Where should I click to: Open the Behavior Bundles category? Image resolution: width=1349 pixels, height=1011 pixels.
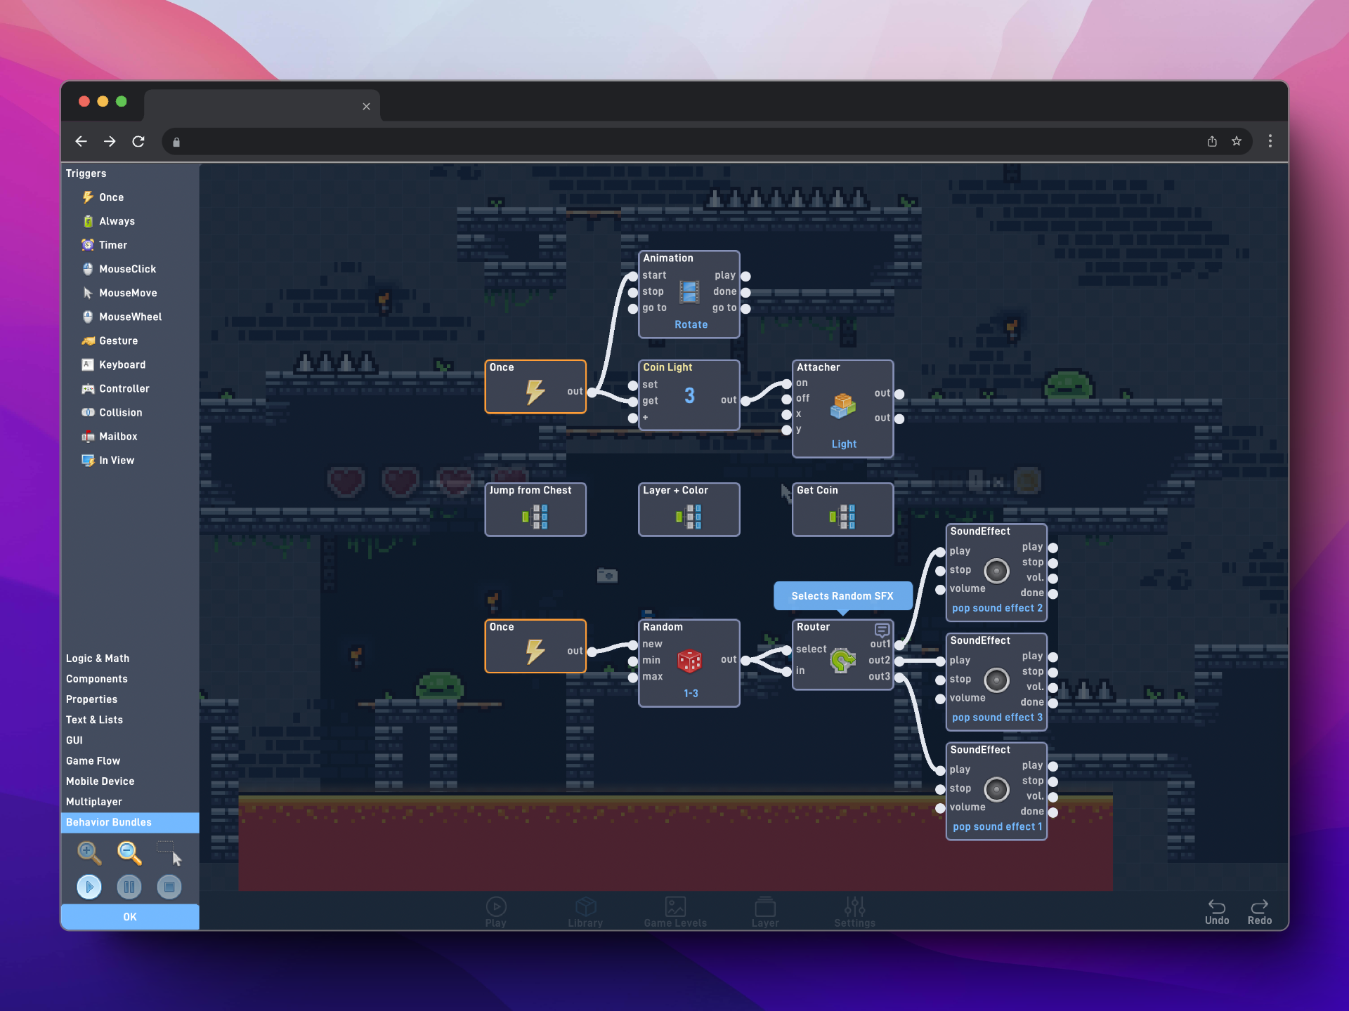(x=130, y=822)
